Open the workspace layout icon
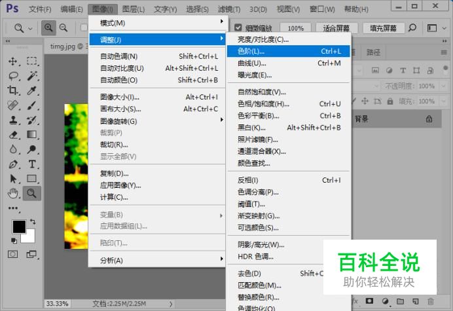The width and height of the screenshot is (453, 311). [431, 28]
